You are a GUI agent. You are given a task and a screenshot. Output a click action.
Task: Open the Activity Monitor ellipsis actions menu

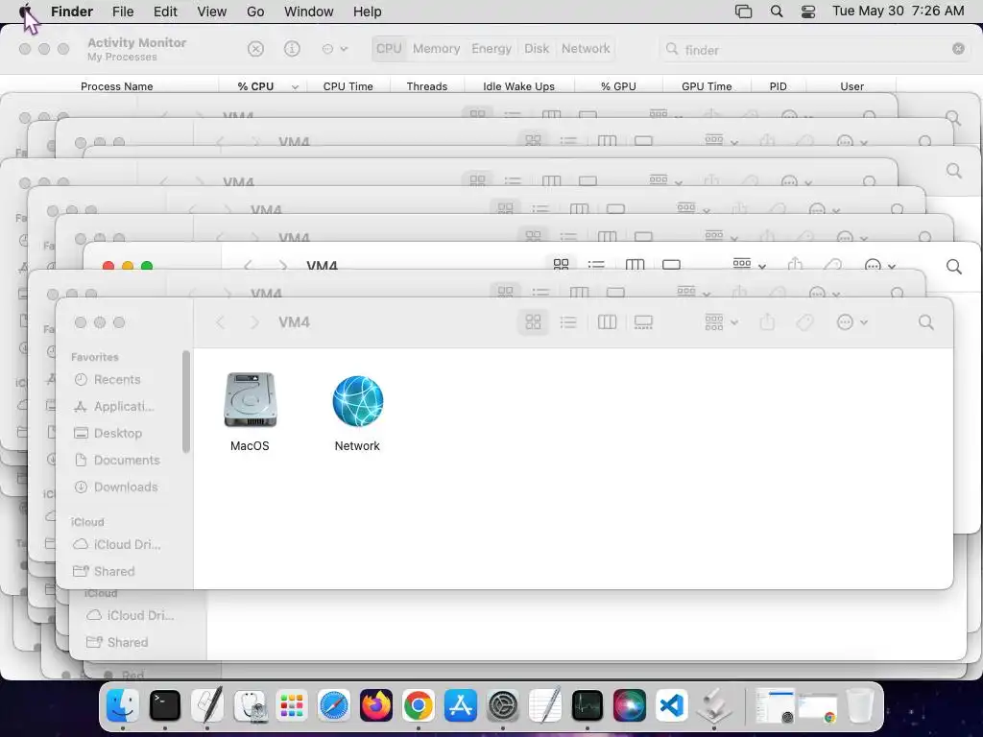tap(334, 49)
